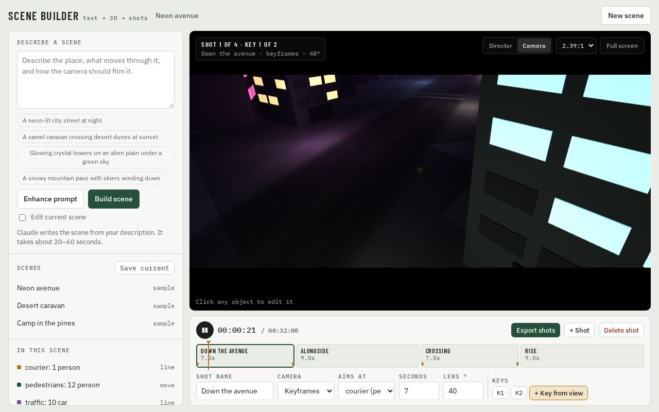Click the New scene button
Screen dimensions: 659x412
[626, 15]
